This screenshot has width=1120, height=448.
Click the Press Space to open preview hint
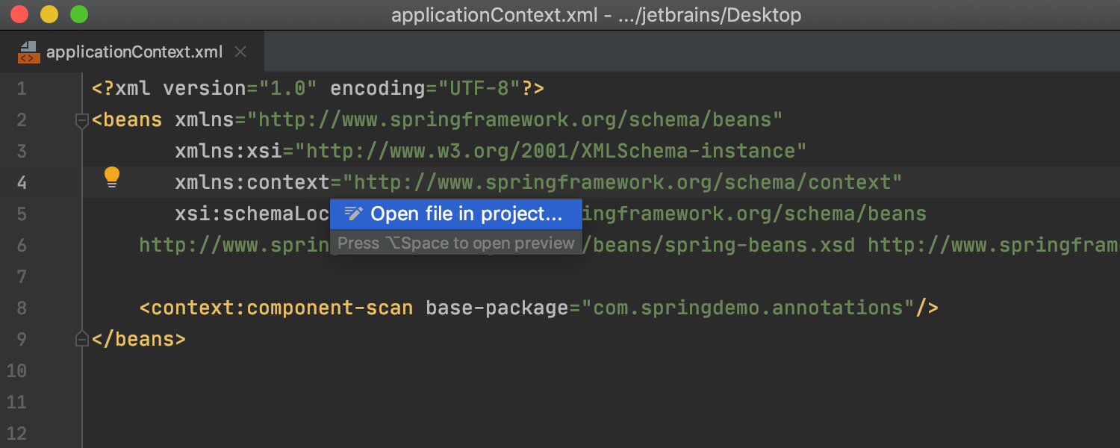click(456, 243)
